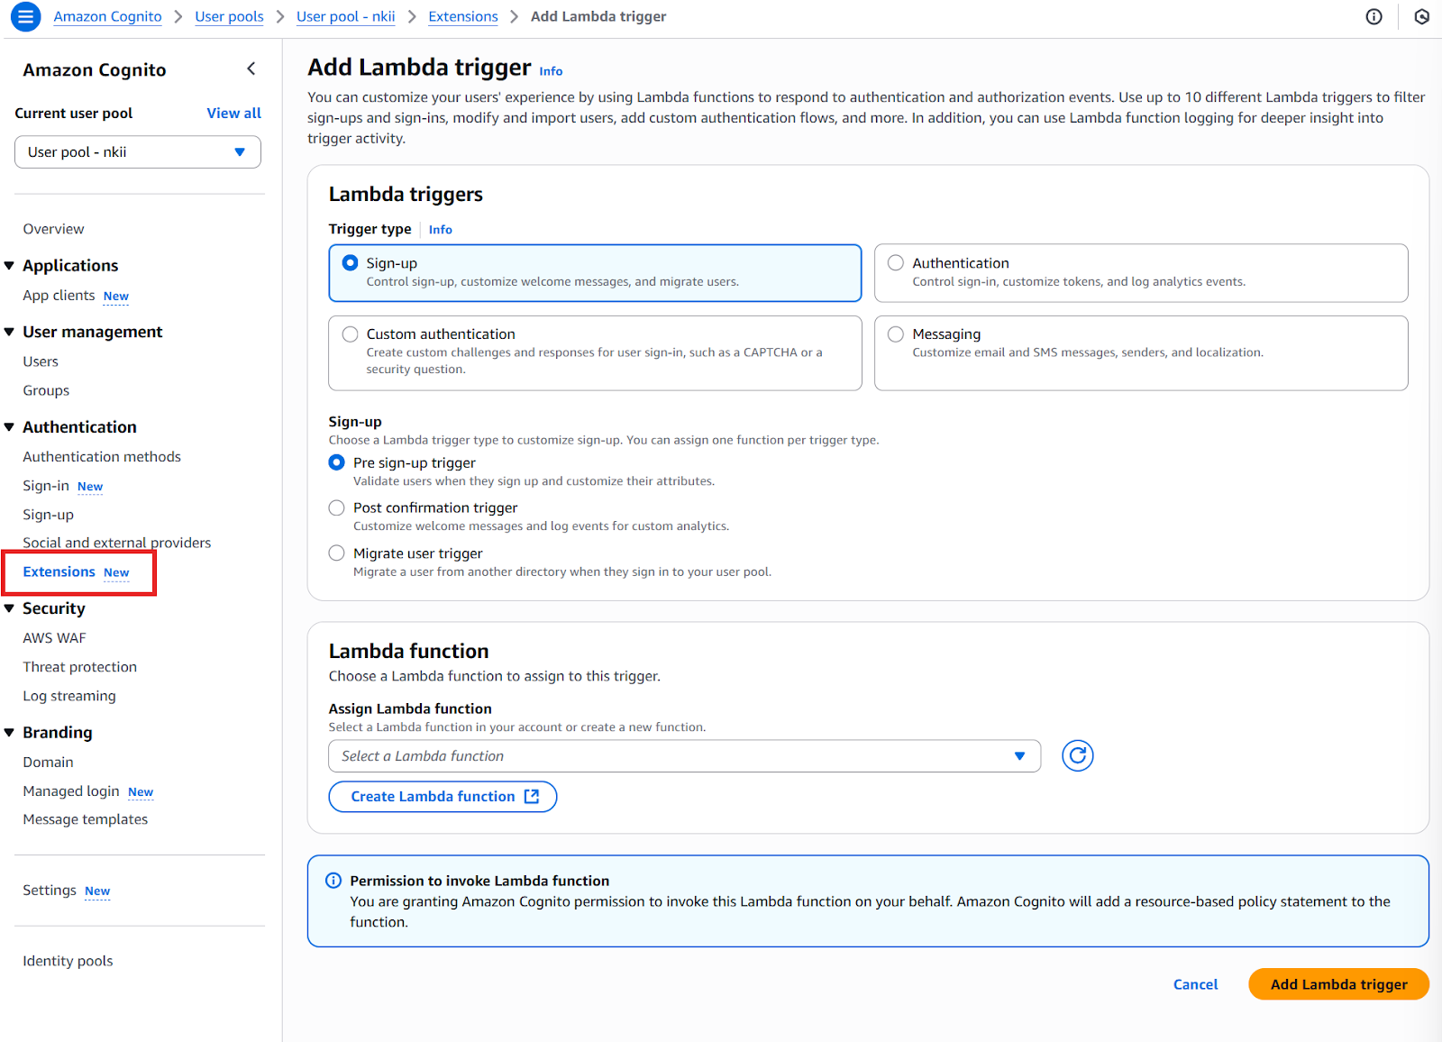This screenshot has width=1442, height=1042.
Task: Open Threat protection in sidebar
Action: [79, 666]
